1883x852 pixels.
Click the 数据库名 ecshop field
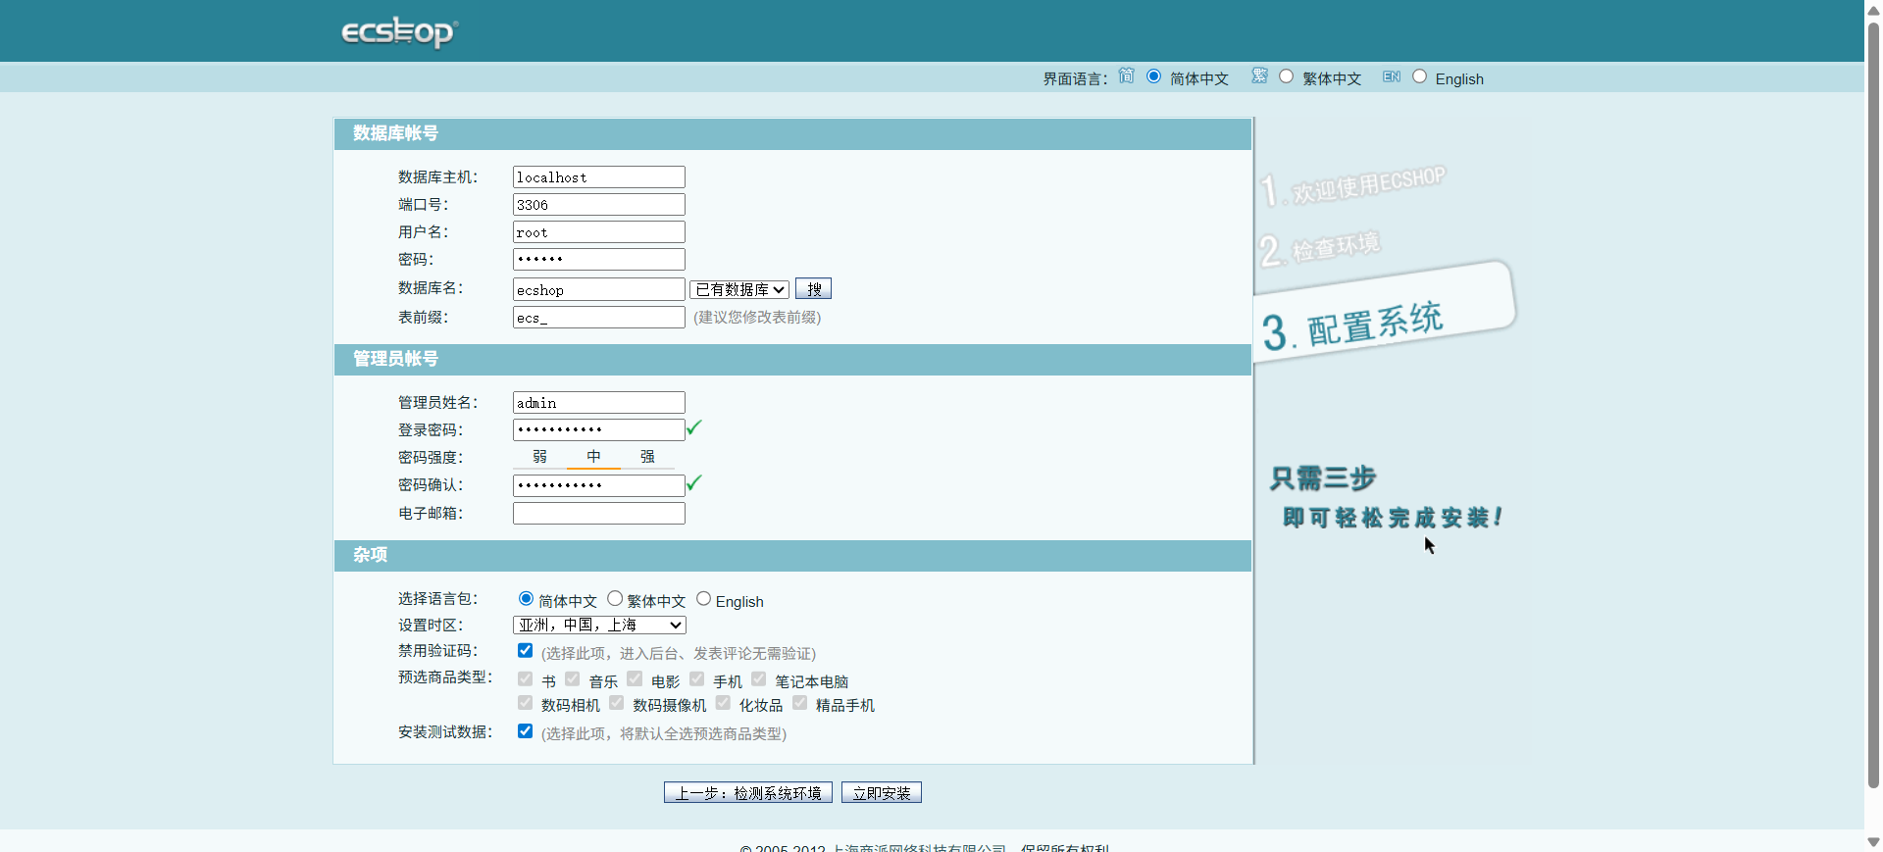[x=599, y=289]
